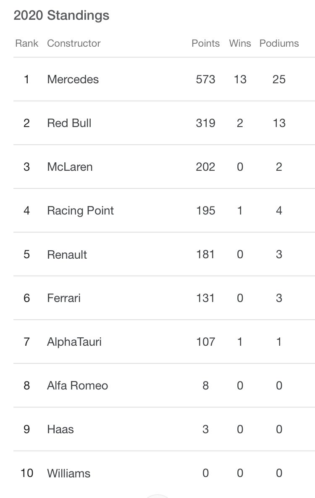Open the Haas constructor entry
This screenshot has width=315, height=498.
pyautogui.click(x=164, y=429)
